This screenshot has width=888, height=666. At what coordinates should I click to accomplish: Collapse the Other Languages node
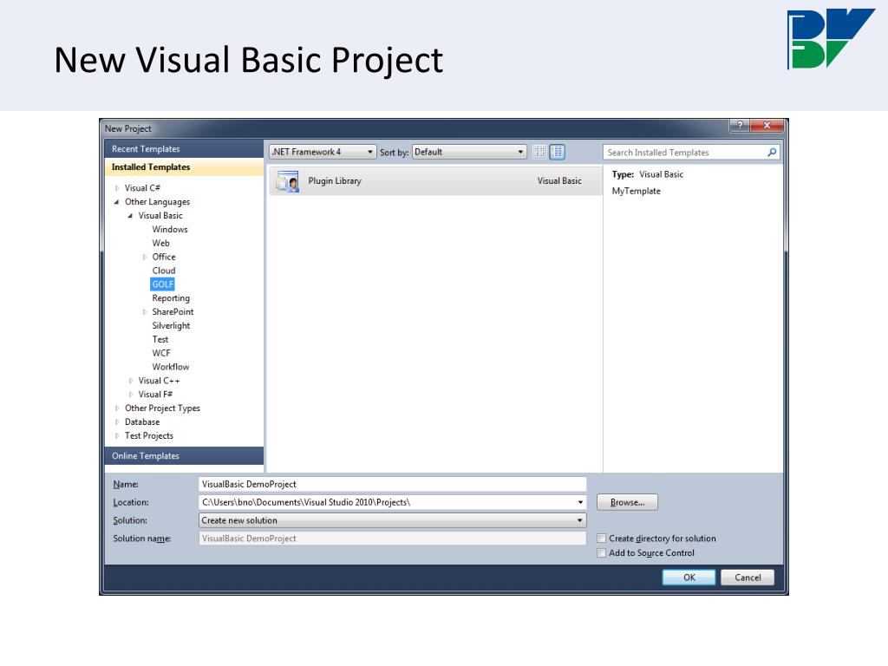[x=117, y=201]
